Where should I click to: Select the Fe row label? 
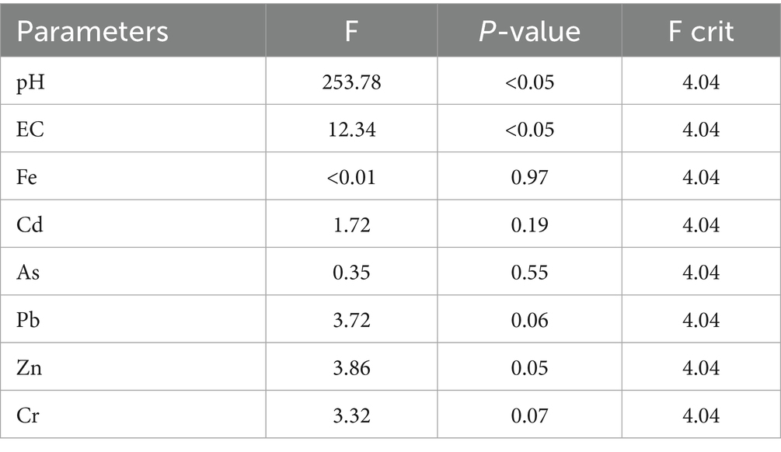click(29, 177)
